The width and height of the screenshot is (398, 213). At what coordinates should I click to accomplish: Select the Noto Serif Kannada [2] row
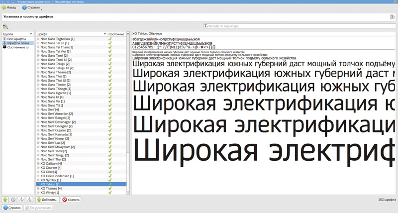pyautogui.click(x=81, y=134)
